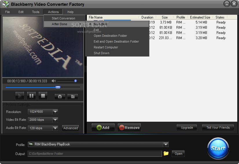Viewport: 239px width, 164px height.
Task: Click Start Conversion in Actions menu
Action: pyautogui.click(x=64, y=18)
